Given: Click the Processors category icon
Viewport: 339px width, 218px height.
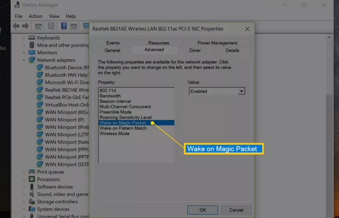Looking at the screenshot, I should (x=32, y=179).
